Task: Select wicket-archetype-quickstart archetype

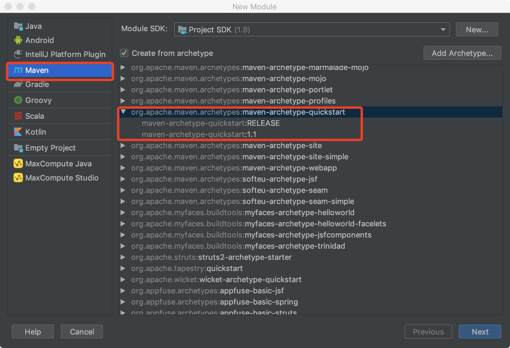Action: click(x=216, y=280)
